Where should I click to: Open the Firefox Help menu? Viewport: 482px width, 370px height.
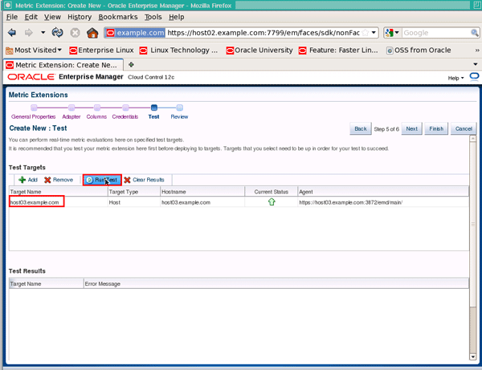click(177, 17)
